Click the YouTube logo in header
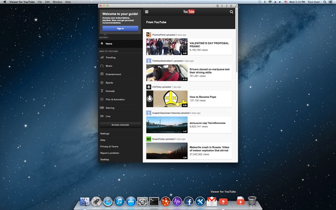336x210 pixels. click(x=189, y=12)
